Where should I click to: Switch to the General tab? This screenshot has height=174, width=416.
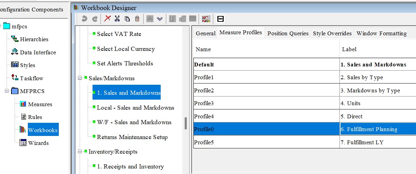pyautogui.click(x=205, y=33)
